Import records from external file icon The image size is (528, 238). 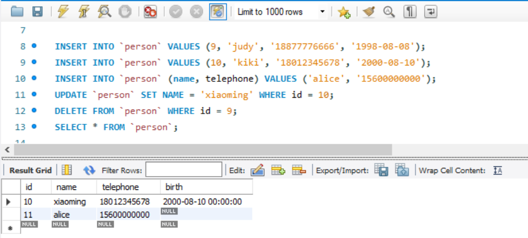tap(402, 170)
